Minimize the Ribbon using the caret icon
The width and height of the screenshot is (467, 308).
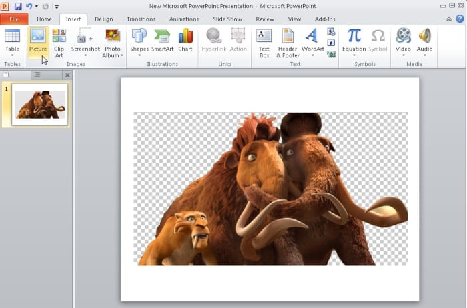[x=449, y=19]
